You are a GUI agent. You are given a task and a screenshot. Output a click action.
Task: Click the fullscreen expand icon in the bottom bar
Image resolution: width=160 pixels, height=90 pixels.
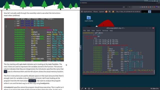pos(82,88)
